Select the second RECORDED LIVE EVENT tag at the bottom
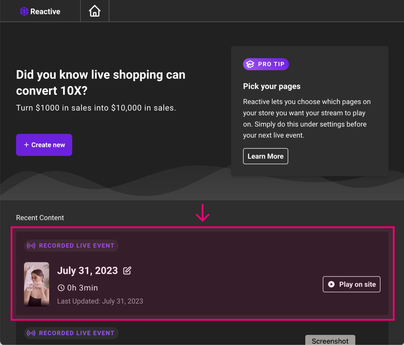Screen dimensions: 404x345 [71, 333]
